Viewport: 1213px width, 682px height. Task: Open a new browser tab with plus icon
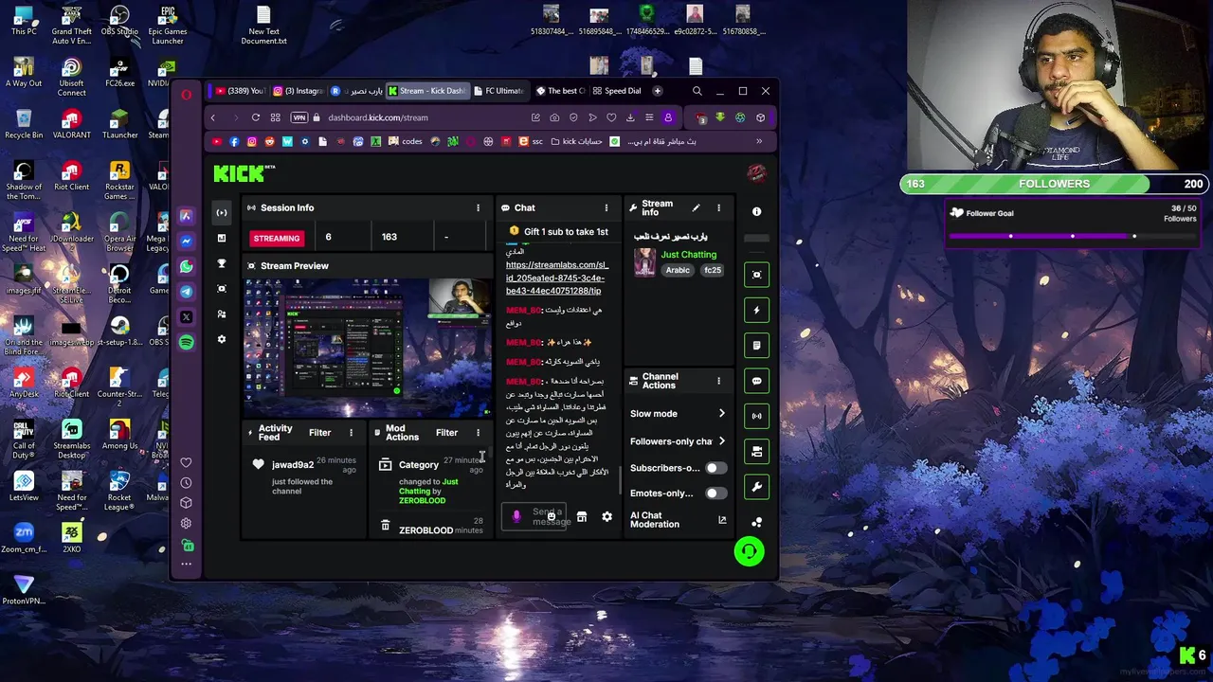pos(658,91)
